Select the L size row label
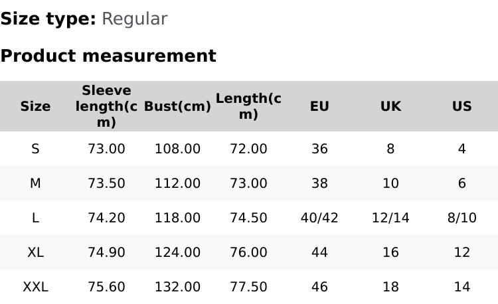This screenshot has height=304, width=498. point(35,218)
